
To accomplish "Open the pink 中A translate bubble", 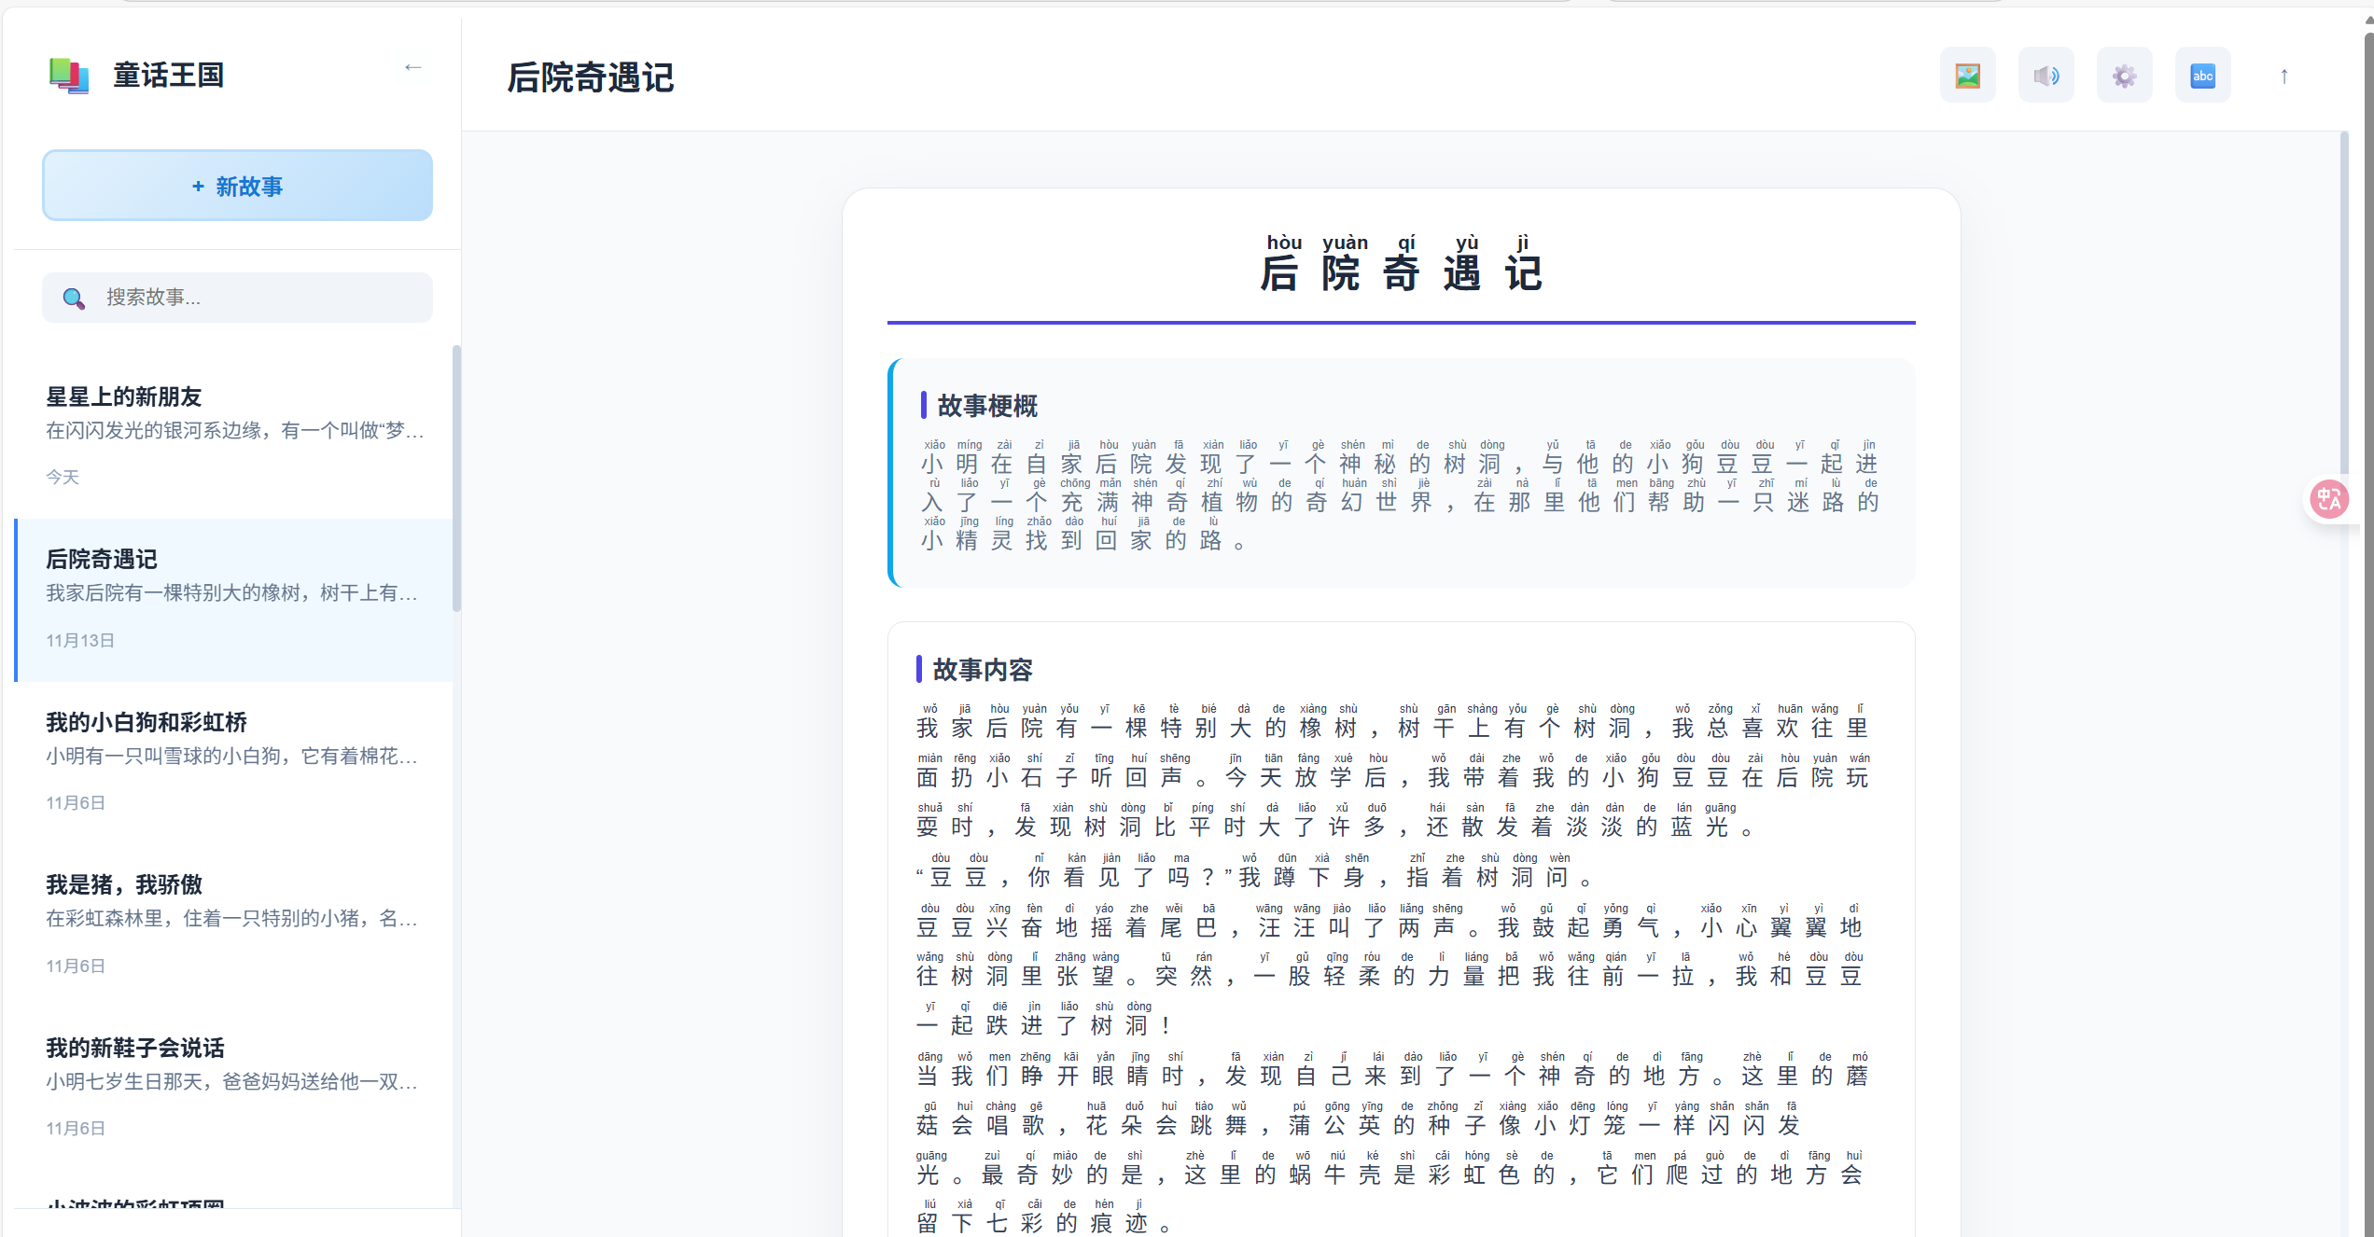I will pos(2328,499).
